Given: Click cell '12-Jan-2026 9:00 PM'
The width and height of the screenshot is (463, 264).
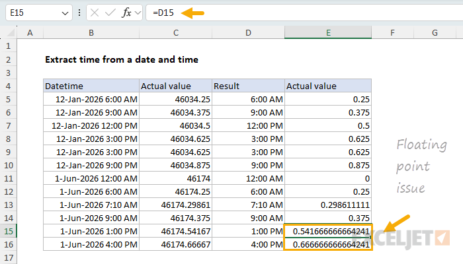Looking at the screenshot, I should tap(91, 165).
